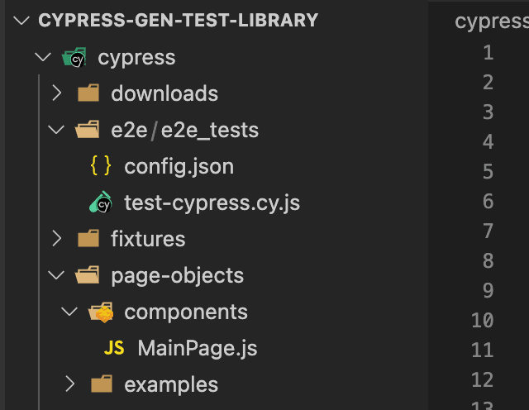529x410 pixels.
Task: Open test-cypress.cy.js in the editor
Action: tap(212, 203)
